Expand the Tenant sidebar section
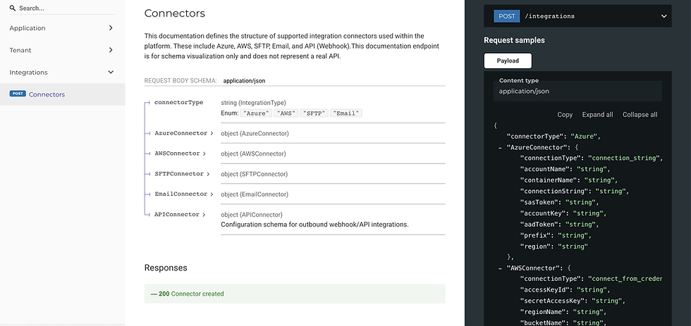691x326 pixels. 62,50
